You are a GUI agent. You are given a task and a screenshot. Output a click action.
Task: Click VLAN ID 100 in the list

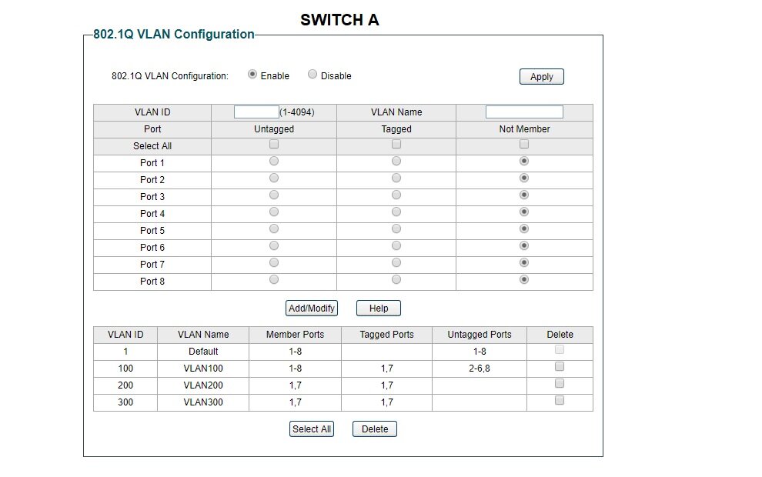pos(125,369)
